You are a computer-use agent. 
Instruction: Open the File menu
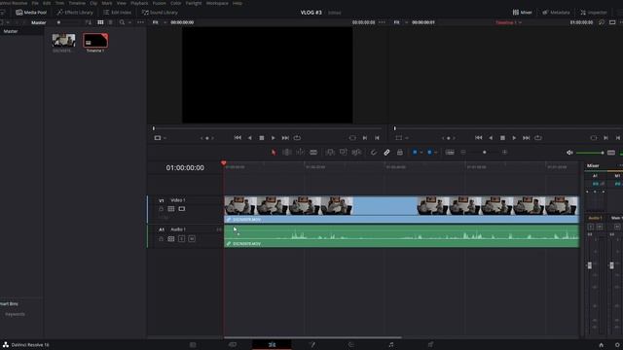tap(35, 3)
